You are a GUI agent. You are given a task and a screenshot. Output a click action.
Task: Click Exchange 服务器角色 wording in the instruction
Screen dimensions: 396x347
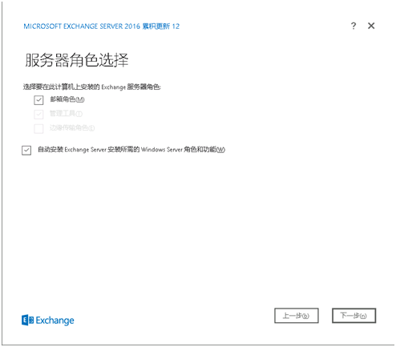click(131, 87)
